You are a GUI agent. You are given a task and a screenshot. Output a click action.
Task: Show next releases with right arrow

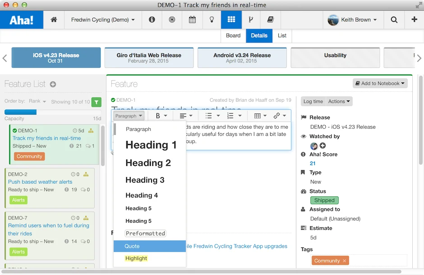[x=419, y=58]
